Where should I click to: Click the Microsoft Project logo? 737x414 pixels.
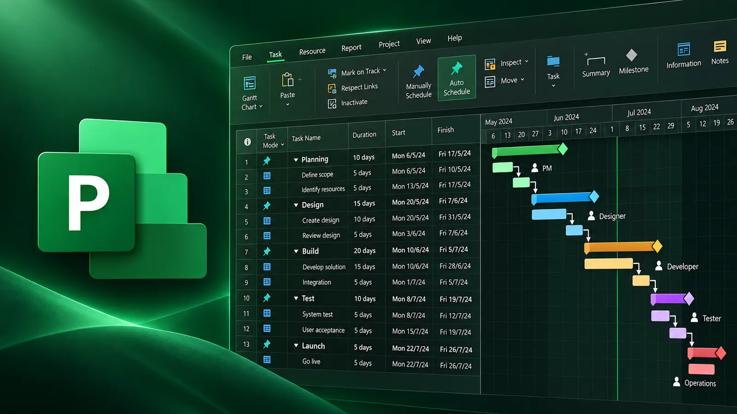(x=122, y=199)
